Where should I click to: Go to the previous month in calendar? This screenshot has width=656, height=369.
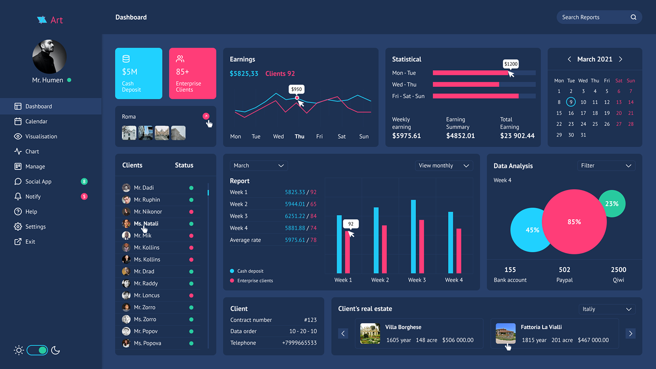coord(569,59)
